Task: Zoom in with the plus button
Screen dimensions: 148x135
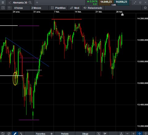Action: 134,133
